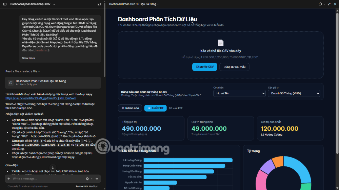Viewport: 339px width, 190px height.
Task: Start voice mode with the waveform icon
Action: (x=97, y=179)
